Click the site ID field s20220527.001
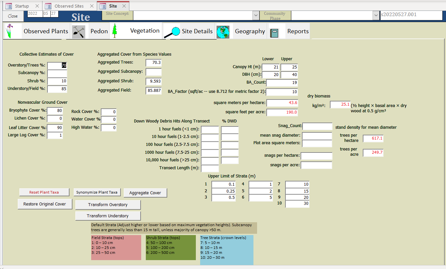This screenshot has width=446, height=269. tap(411, 15)
